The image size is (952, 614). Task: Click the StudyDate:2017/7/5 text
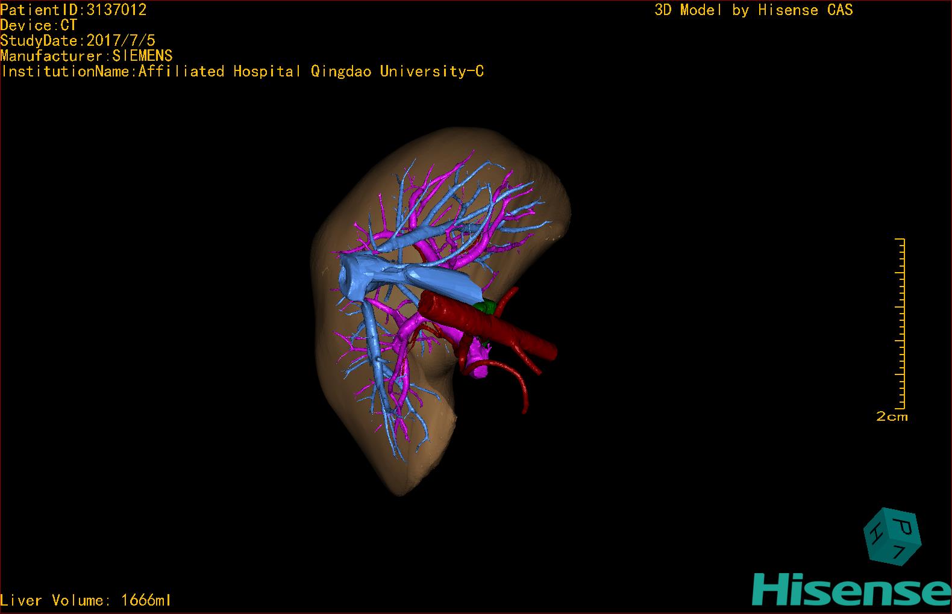(x=78, y=40)
